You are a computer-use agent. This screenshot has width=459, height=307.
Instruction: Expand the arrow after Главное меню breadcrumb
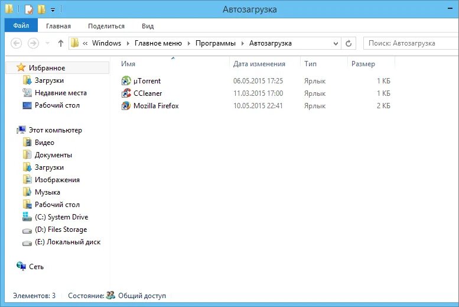point(189,43)
